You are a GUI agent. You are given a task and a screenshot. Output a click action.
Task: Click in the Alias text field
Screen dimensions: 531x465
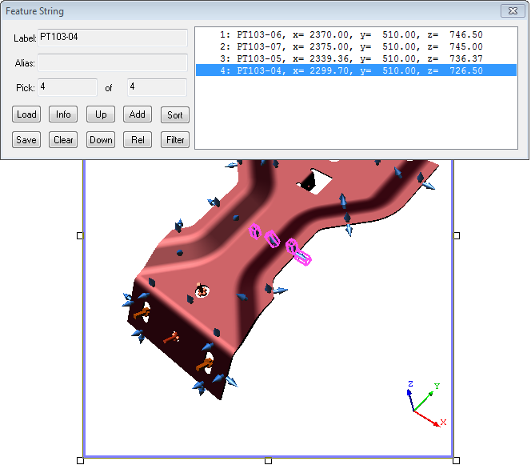(112, 62)
